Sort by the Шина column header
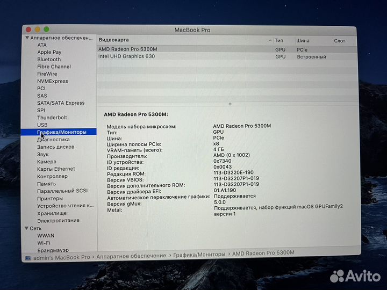Image resolution: width=387 pixels, height=290 pixels. [303, 41]
